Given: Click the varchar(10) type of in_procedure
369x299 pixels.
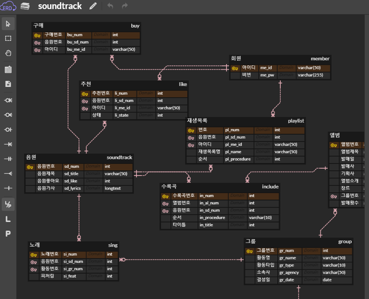Looking at the screenshot, I should [x=263, y=218].
